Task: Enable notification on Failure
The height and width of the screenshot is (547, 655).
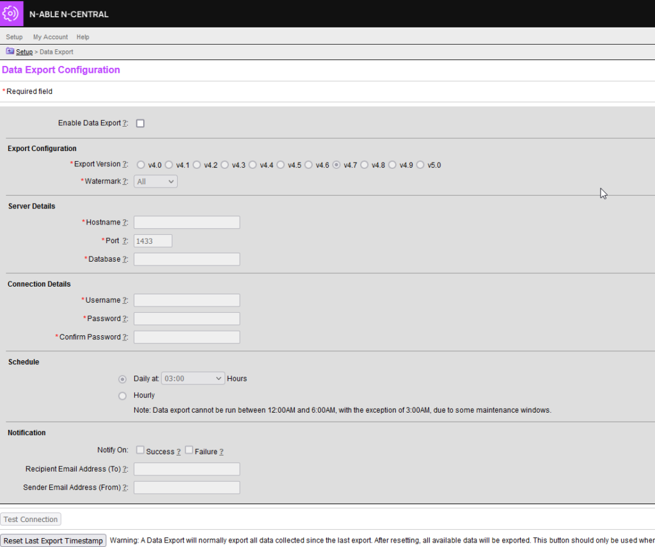Action: pyautogui.click(x=189, y=450)
